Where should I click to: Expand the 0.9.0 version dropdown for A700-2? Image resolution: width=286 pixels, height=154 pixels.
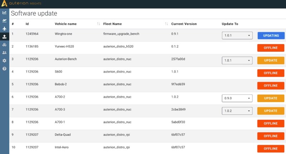coord(237,98)
